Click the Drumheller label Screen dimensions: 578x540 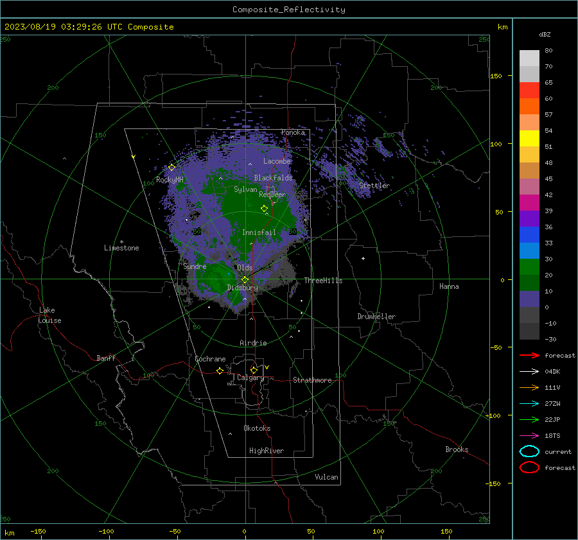pyautogui.click(x=376, y=317)
